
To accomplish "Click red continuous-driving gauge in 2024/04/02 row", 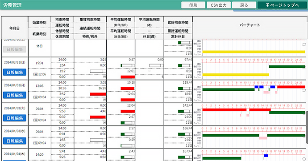I will pos(98,117).
